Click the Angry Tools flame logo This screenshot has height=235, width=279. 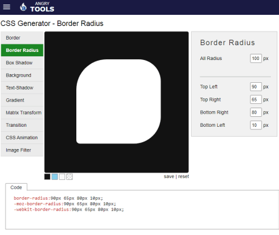(24, 7)
